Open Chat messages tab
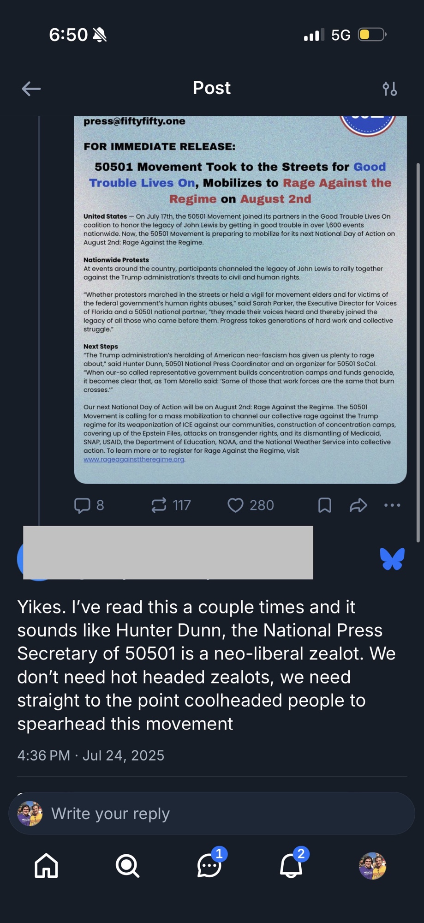 [209, 865]
